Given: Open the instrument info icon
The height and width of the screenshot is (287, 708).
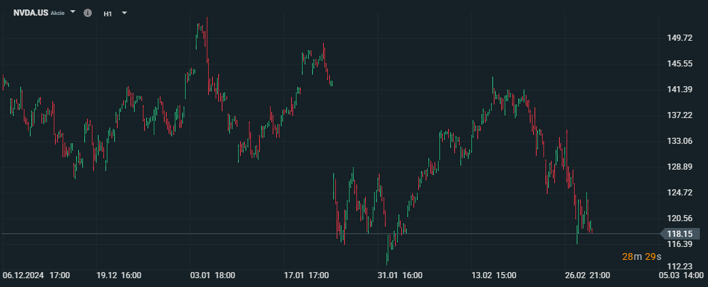Looking at the screenshot, I should pyautogui.click(x=88, y=13).
